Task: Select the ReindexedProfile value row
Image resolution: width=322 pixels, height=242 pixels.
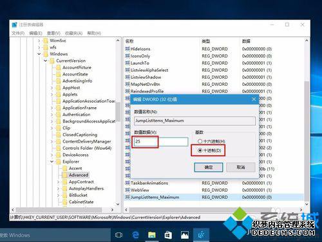Action: tap(214, 91)
